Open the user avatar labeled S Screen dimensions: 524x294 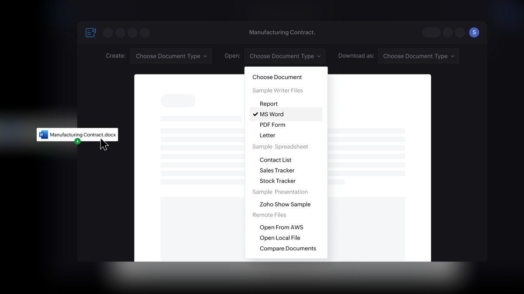(474, 33)
